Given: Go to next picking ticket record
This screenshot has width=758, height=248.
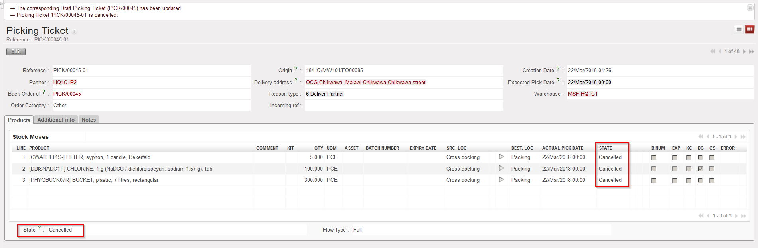Looking at the screenshot, I should 744,51.
